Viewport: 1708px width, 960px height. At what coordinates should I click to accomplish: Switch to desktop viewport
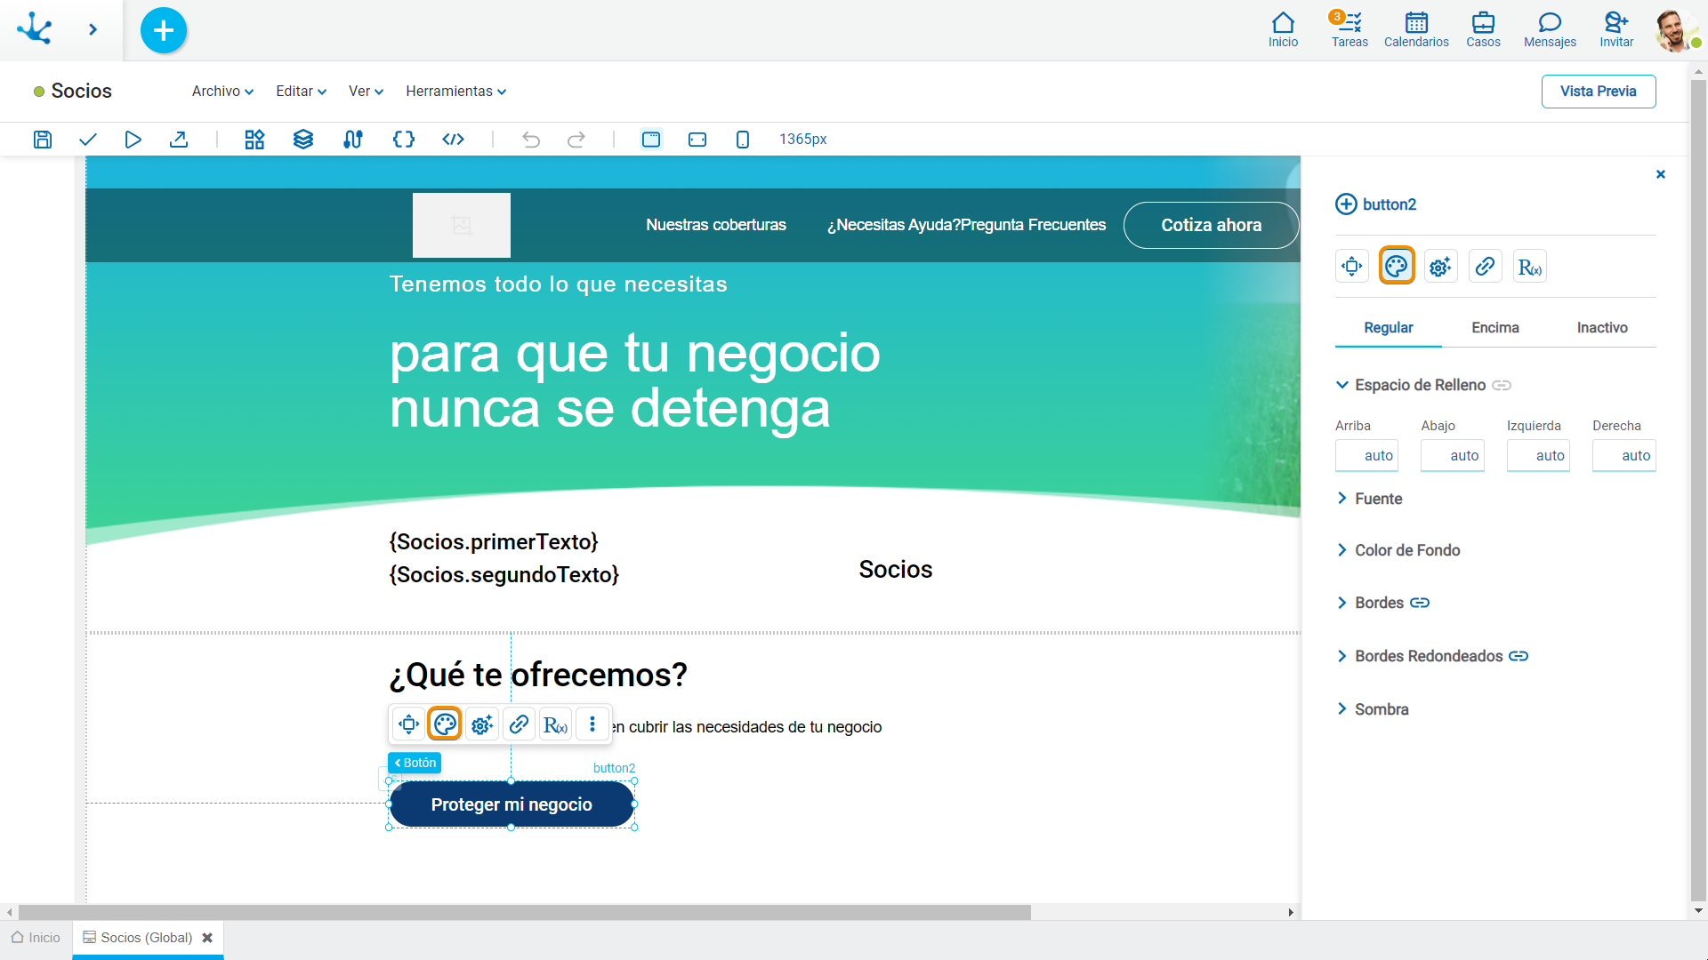pos(651,140)
